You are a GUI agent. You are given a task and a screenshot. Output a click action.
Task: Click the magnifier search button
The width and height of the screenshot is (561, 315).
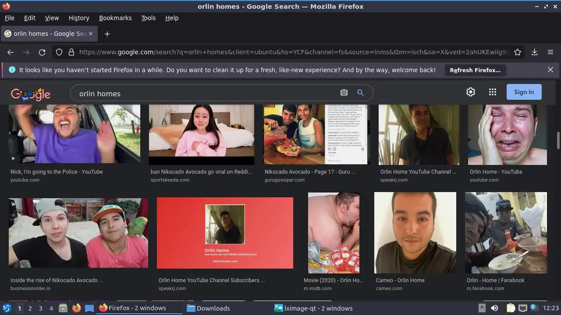(x=360, y=93)
